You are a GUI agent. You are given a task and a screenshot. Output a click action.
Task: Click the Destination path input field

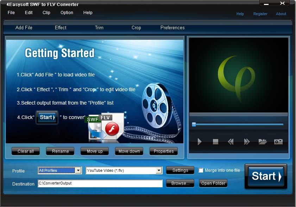[100, 183]
